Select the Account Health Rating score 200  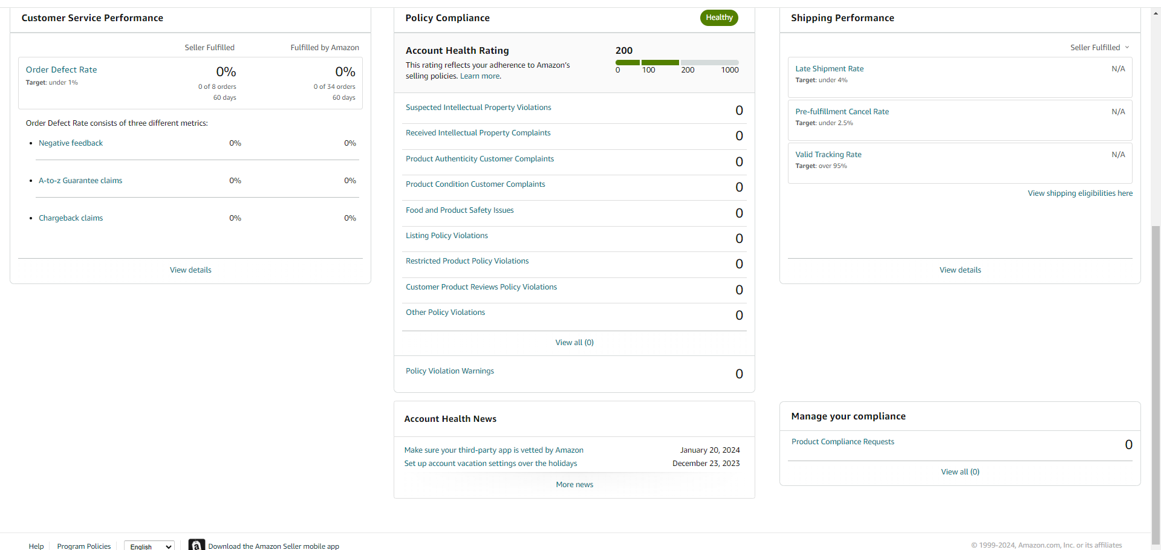tap(624, 51)
